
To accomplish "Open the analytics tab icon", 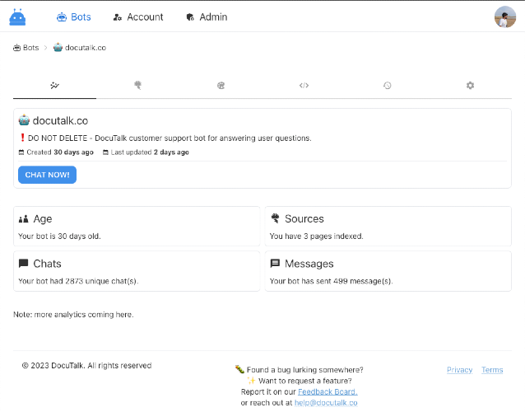I will [x=54, y=85].
